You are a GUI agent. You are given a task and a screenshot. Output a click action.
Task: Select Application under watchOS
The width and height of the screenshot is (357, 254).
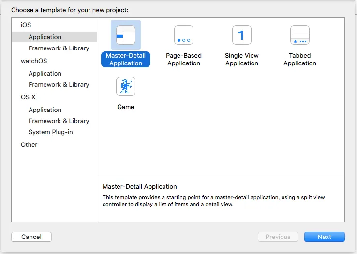[x=45, y=74]
